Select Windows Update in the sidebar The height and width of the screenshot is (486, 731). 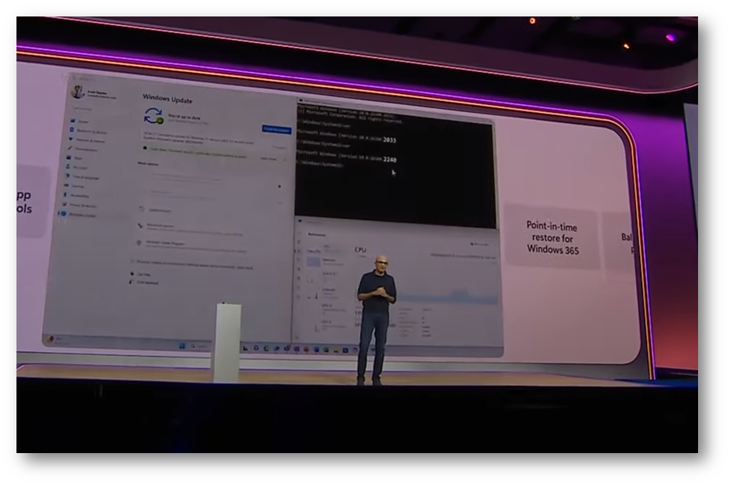[x=78, y=214]
